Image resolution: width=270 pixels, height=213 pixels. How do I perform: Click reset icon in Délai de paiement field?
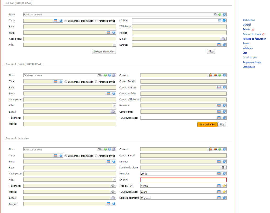pos(224,198)
